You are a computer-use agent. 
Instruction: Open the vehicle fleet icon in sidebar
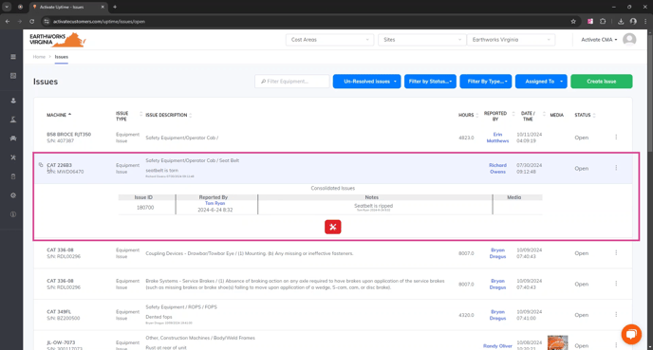click(13, 138)
